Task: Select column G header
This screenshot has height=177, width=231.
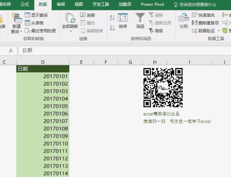Action: pos(130,62)
